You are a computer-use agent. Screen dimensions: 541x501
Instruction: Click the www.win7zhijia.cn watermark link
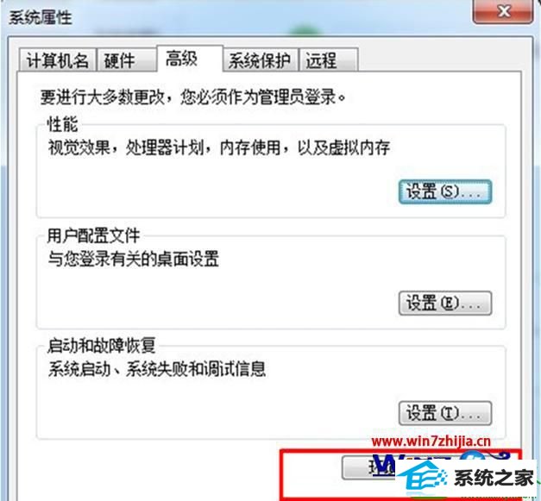click(431, 441)
